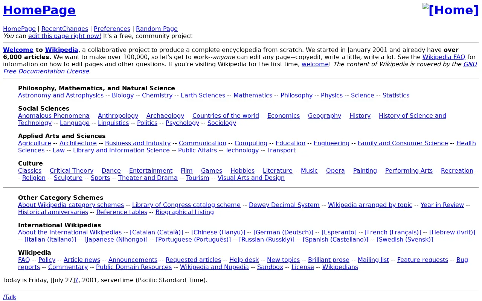Open the Wikipedia FAQ link in the intro
This screenshot has height=301, width=482.
(x=444, y=57)
